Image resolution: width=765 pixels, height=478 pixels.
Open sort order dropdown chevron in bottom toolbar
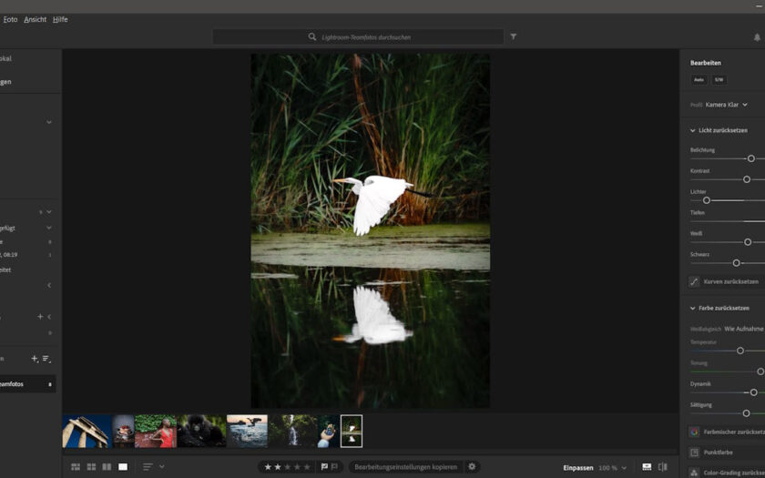tap(162, 467)
